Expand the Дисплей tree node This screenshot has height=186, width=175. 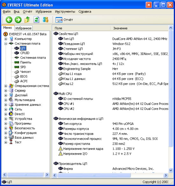click(x=5, y=95)
